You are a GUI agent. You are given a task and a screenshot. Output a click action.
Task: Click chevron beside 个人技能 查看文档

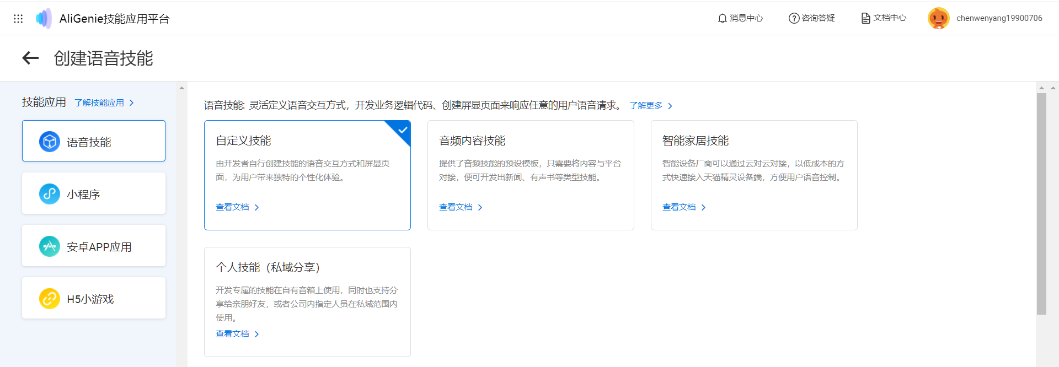point(256,334)
